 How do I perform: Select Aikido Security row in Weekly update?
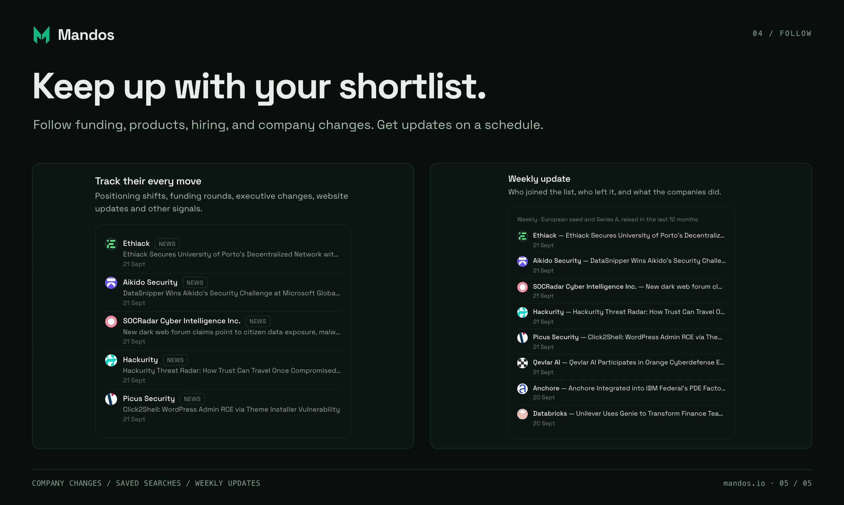pyautogui.click(x=621, y=265)
